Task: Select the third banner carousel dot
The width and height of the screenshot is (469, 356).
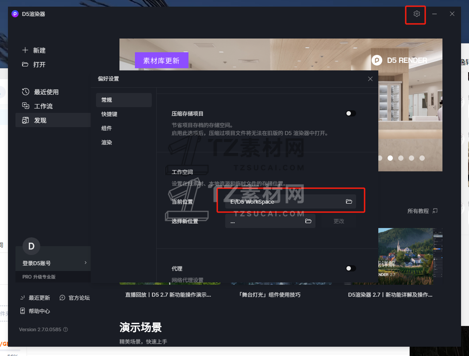Action: click(401, 158)
